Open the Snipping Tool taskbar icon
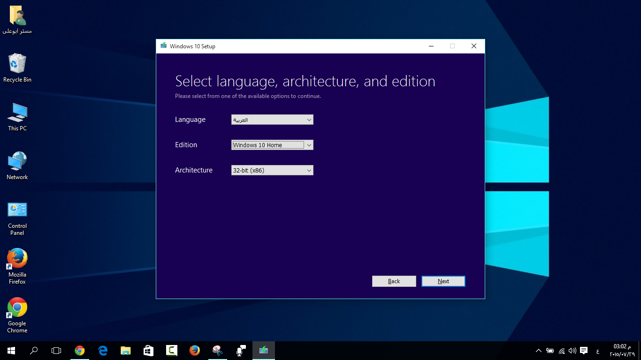 (x=218, y=351)
